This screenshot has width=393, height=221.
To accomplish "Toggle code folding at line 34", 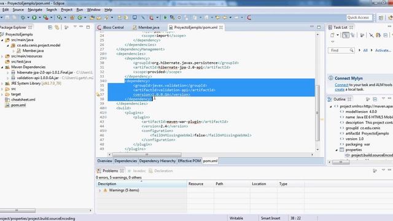I will pyautogui.click(x=106, y=81).
